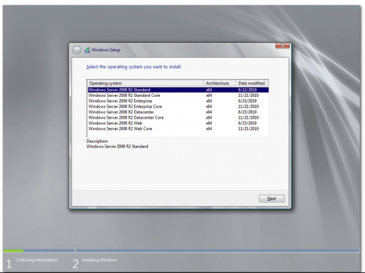Select Windows Server 2008 R2 Datacenter Core
Viewport: 365px width, 273px height.
point(179,117)
